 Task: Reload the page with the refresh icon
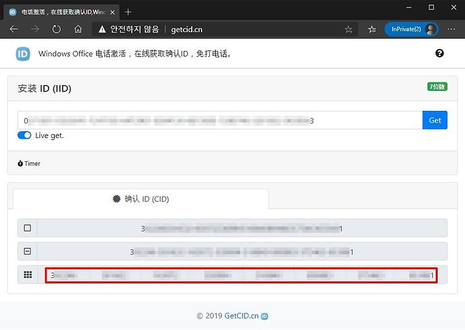(x=56, y=29)
